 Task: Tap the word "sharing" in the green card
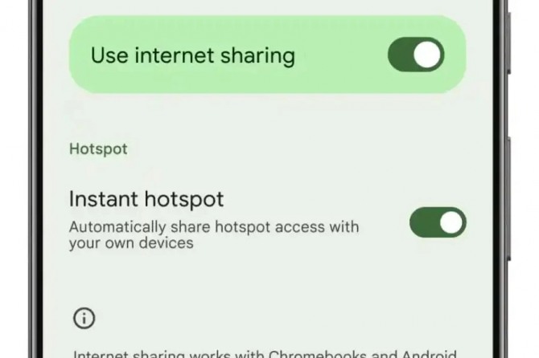point(257,56)
